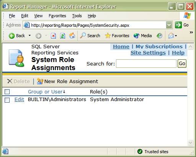Click the Trusted sites green check icon
Screen dimensions: 196x157
(140, 152)
